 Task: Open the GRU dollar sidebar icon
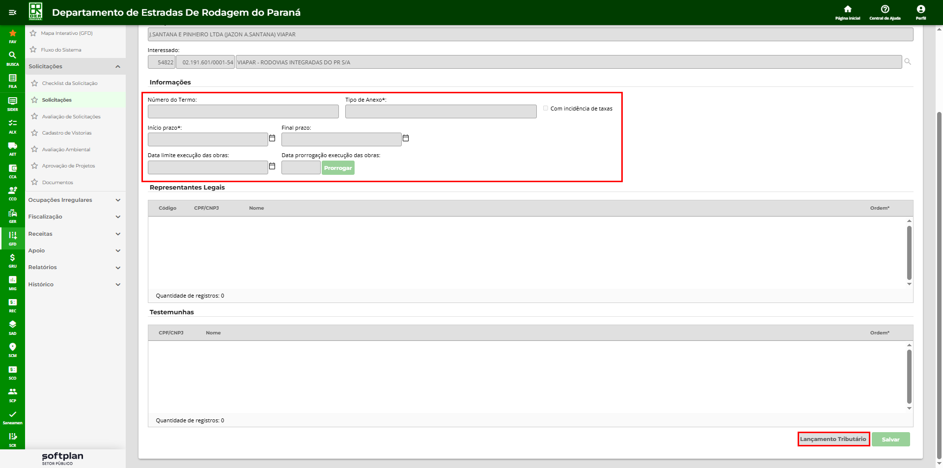point(12,260)
